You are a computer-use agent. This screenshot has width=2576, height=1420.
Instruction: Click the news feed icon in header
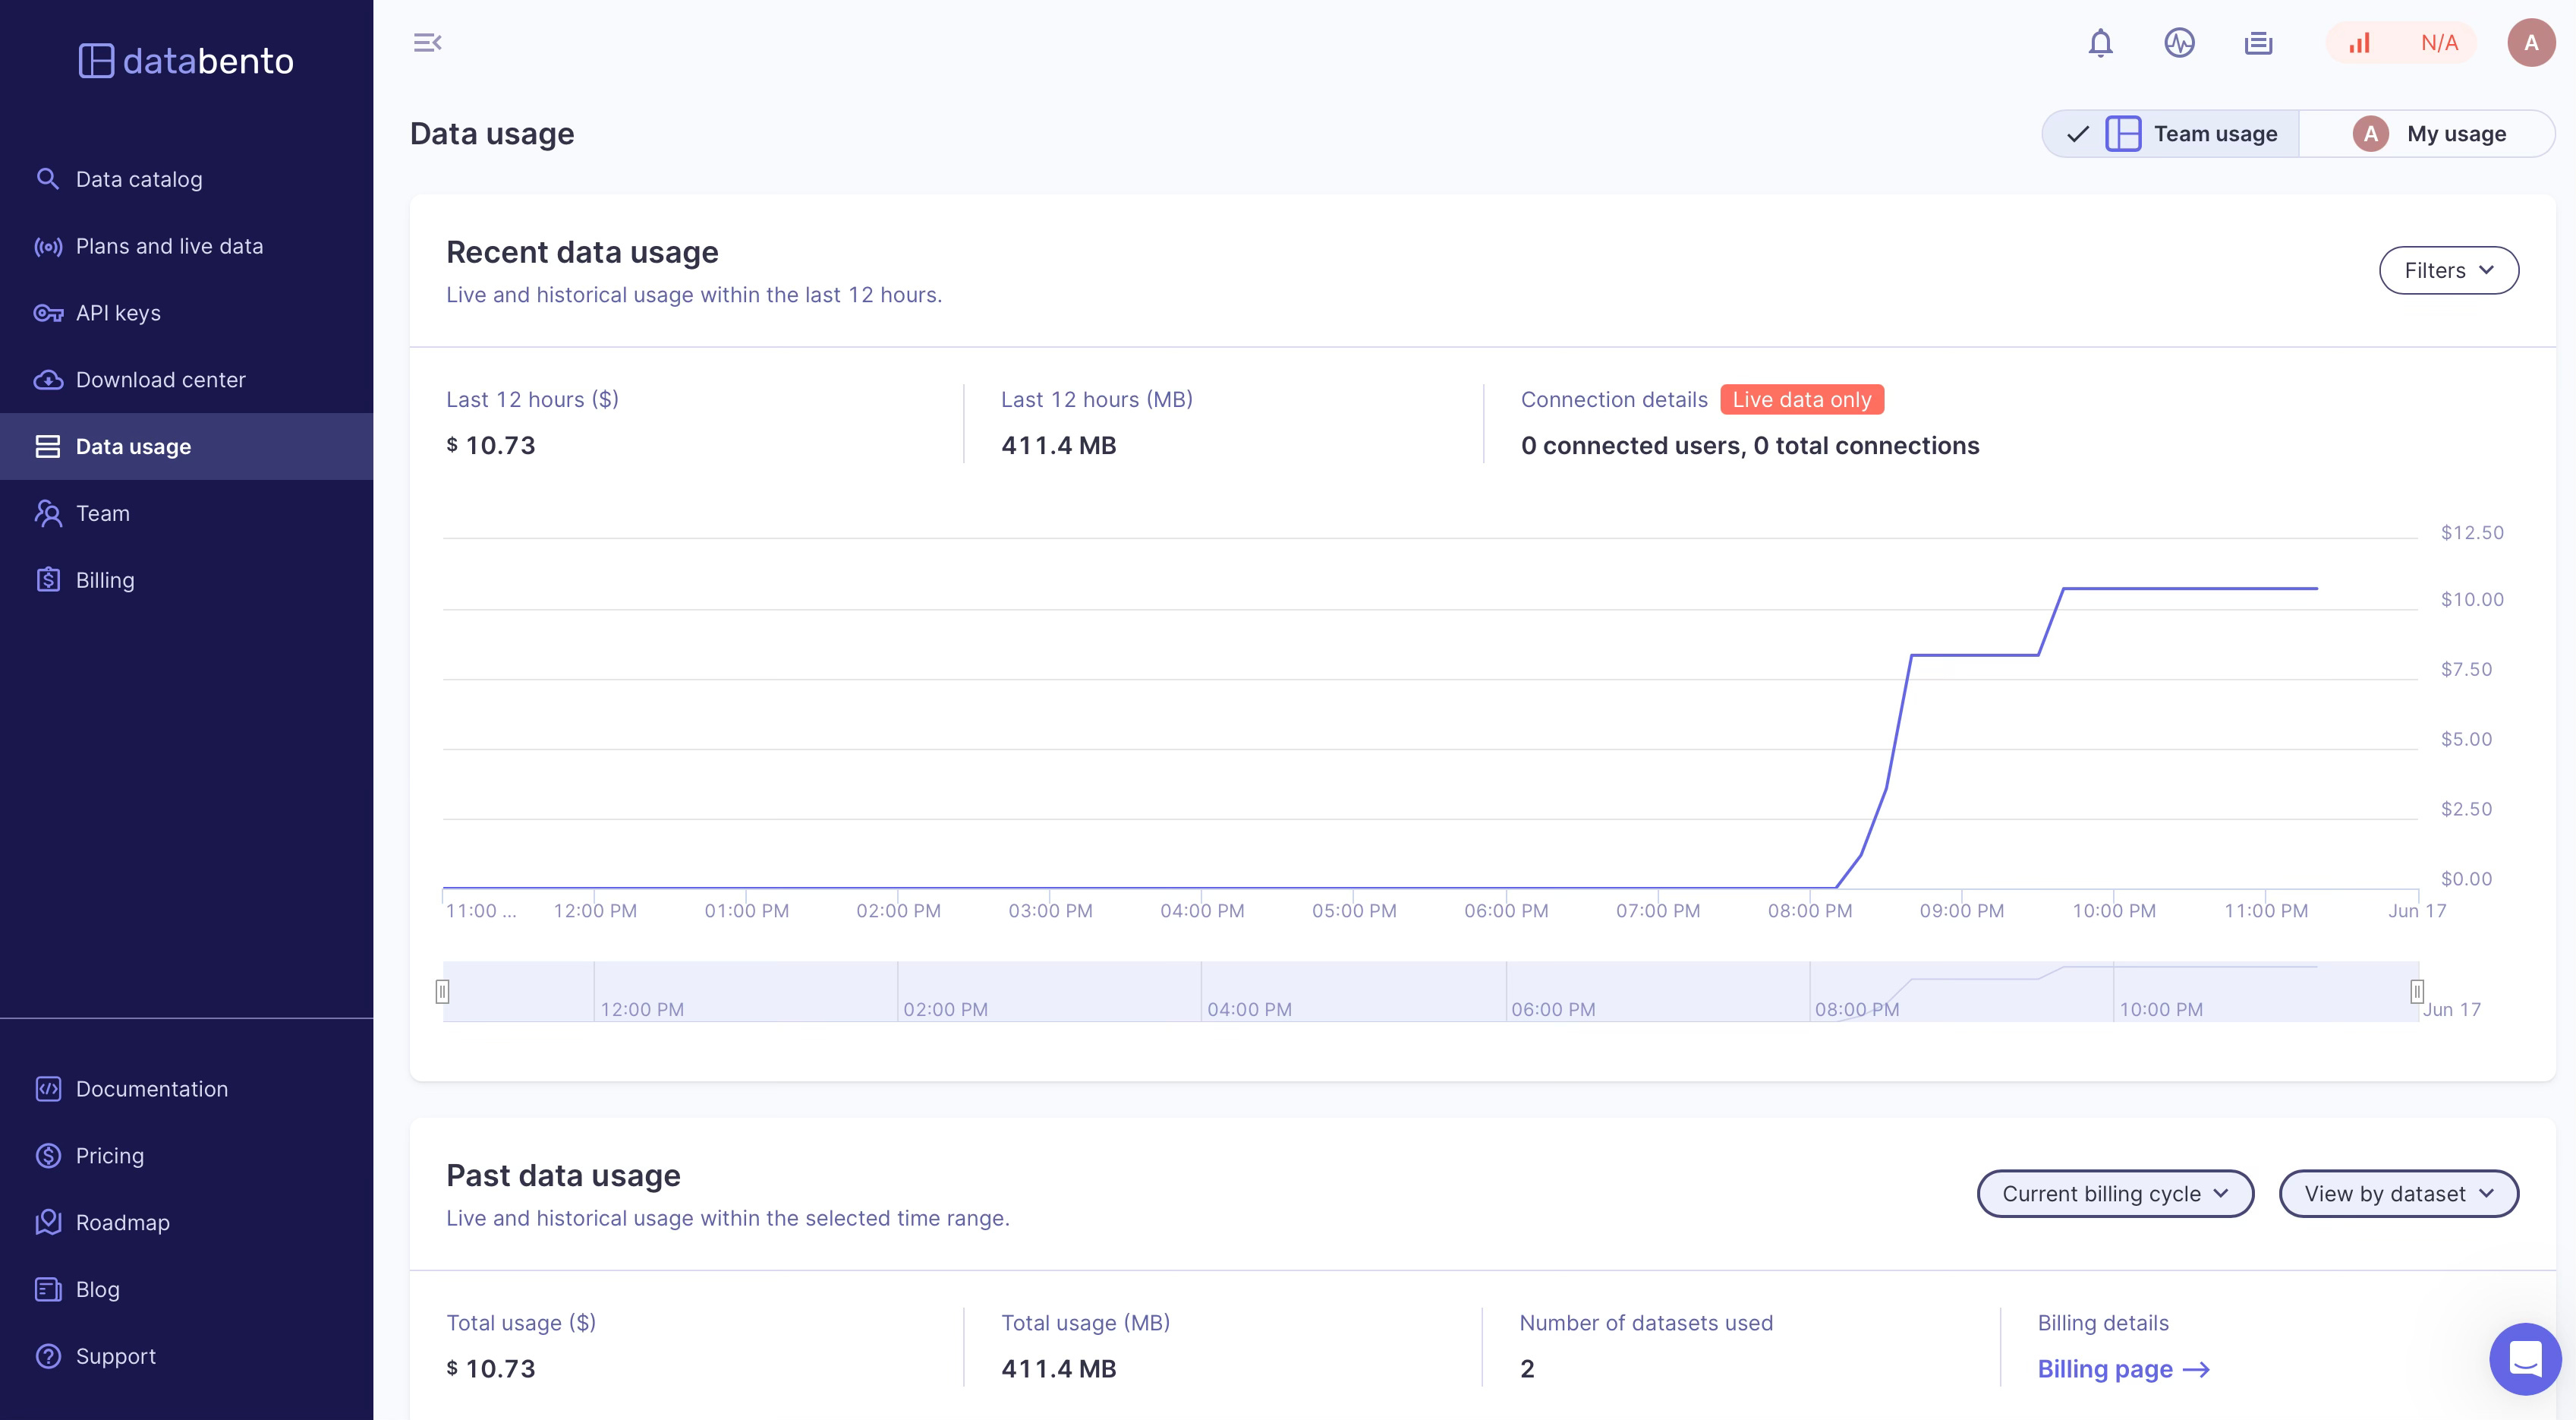tap(2258, 43)
